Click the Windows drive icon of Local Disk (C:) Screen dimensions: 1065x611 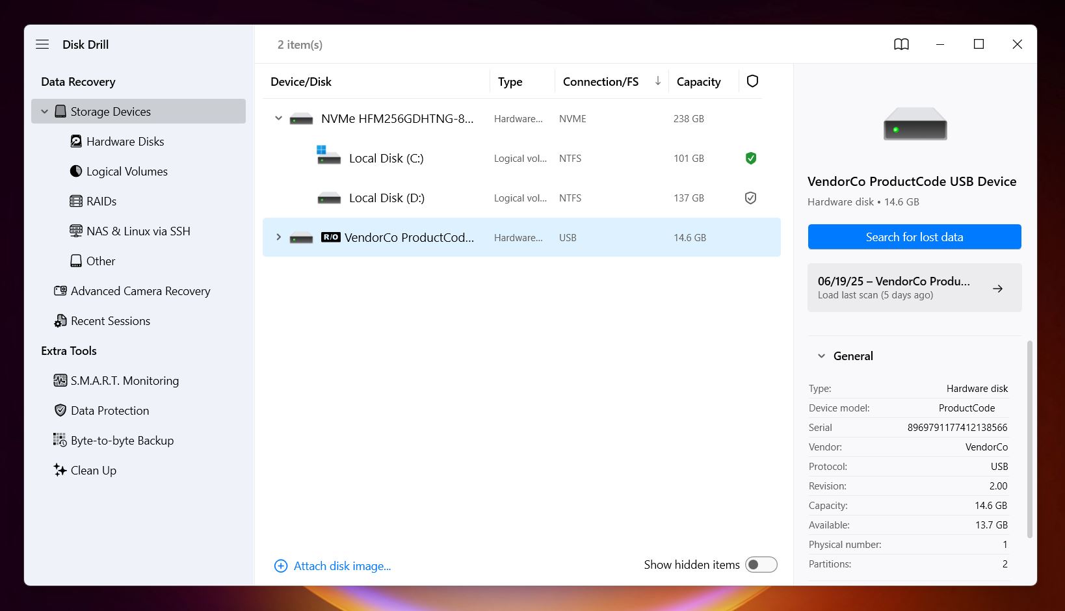pos(328,155)
